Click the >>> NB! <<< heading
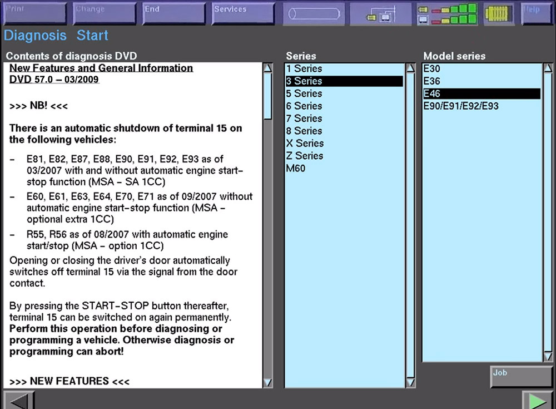 38,106
